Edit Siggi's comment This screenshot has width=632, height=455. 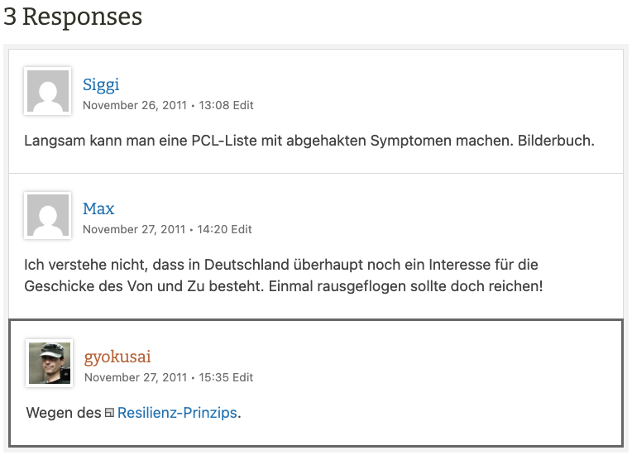click(x=242, y=105)
